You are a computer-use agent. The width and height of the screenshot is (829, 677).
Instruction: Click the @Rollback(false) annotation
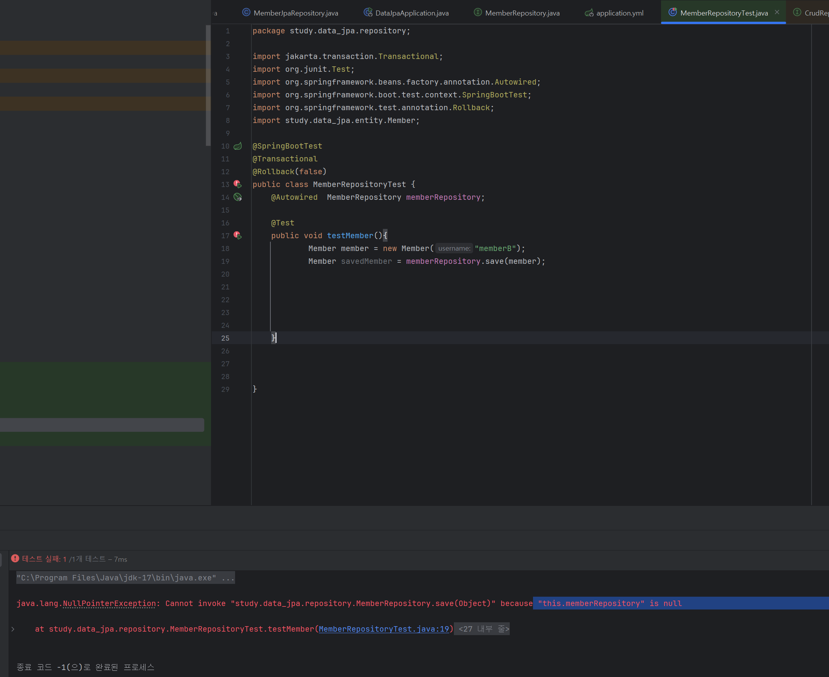[289, 171]
